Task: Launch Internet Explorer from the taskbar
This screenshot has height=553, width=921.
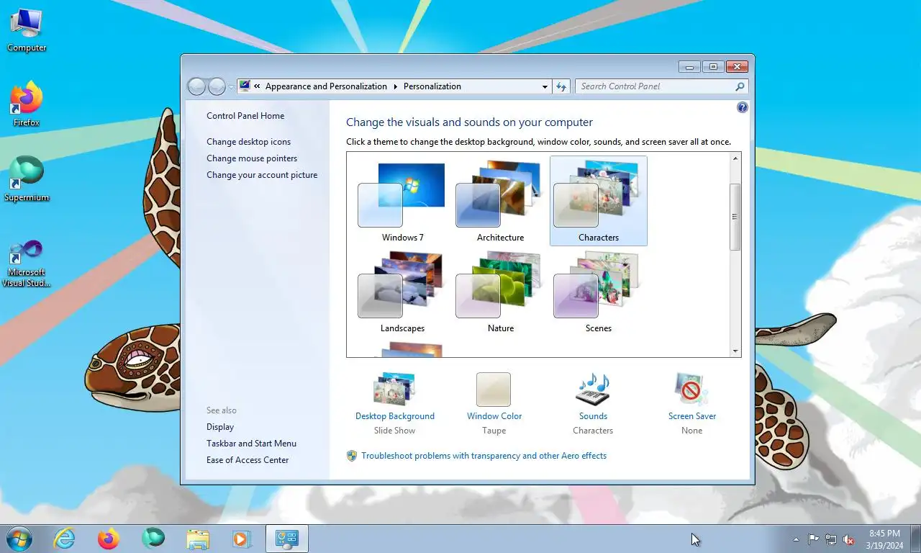Action: pos(64,539)
